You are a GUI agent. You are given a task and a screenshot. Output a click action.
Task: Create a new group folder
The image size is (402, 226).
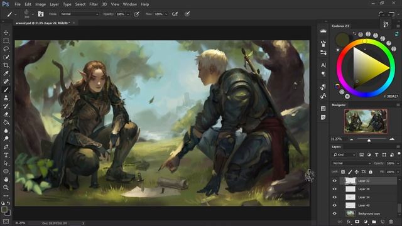374,222
